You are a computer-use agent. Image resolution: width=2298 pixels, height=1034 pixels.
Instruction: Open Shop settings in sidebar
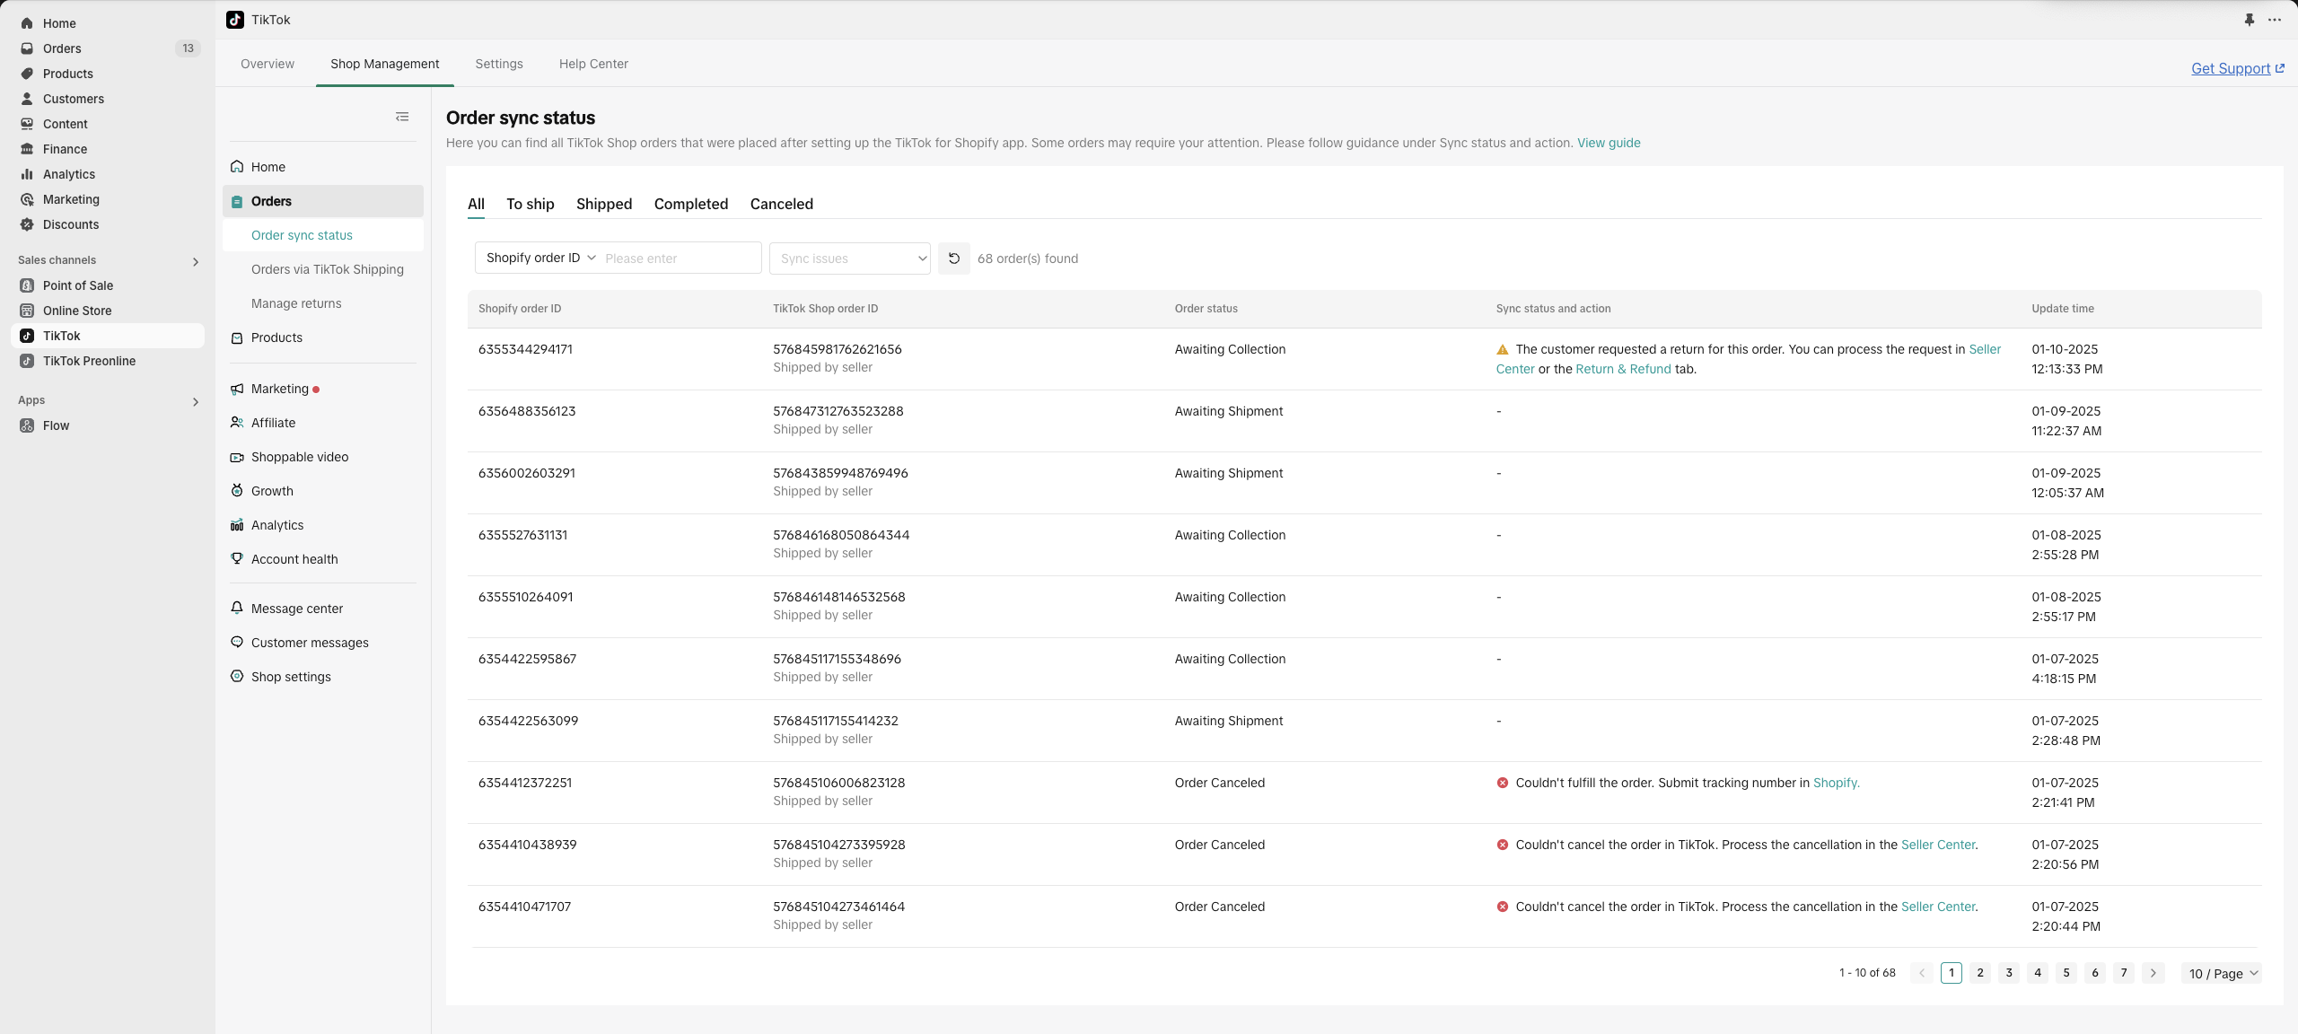(x=291, y=677)
